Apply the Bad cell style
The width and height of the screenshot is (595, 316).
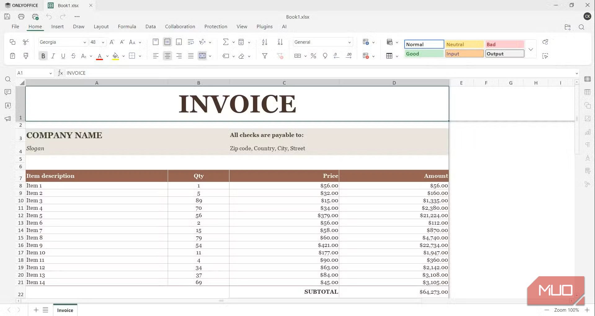(x=505, y=44)
